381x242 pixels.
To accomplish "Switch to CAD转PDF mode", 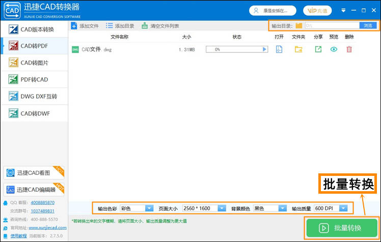I will [x=34, y=46].
